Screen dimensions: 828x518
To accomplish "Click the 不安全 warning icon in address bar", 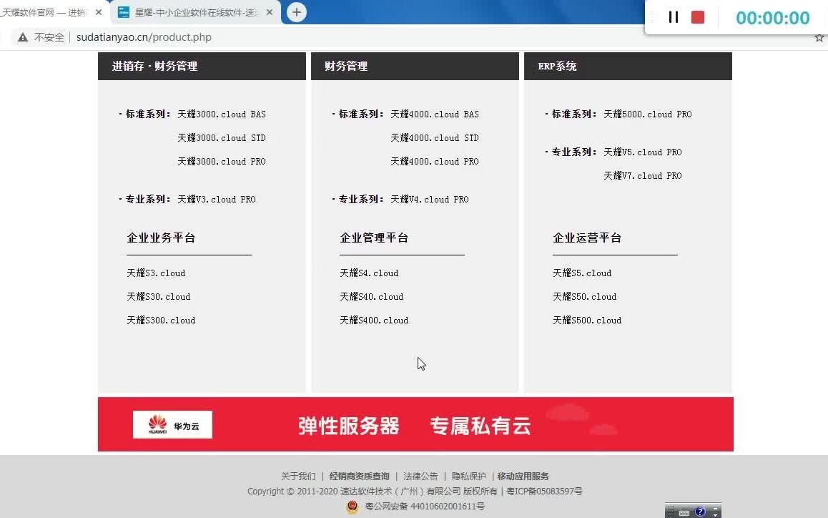I will tap(21, 37).
